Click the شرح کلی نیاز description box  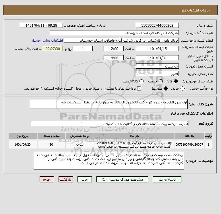[x=109, y=104]
